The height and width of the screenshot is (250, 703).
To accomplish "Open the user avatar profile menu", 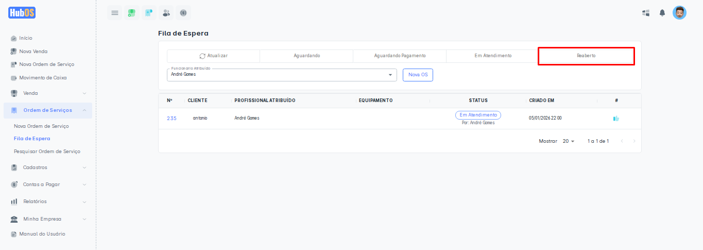I will (679, 13).
